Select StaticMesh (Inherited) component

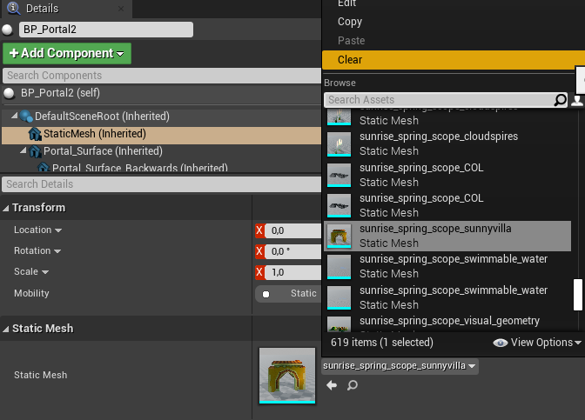[x=94, y=134]
